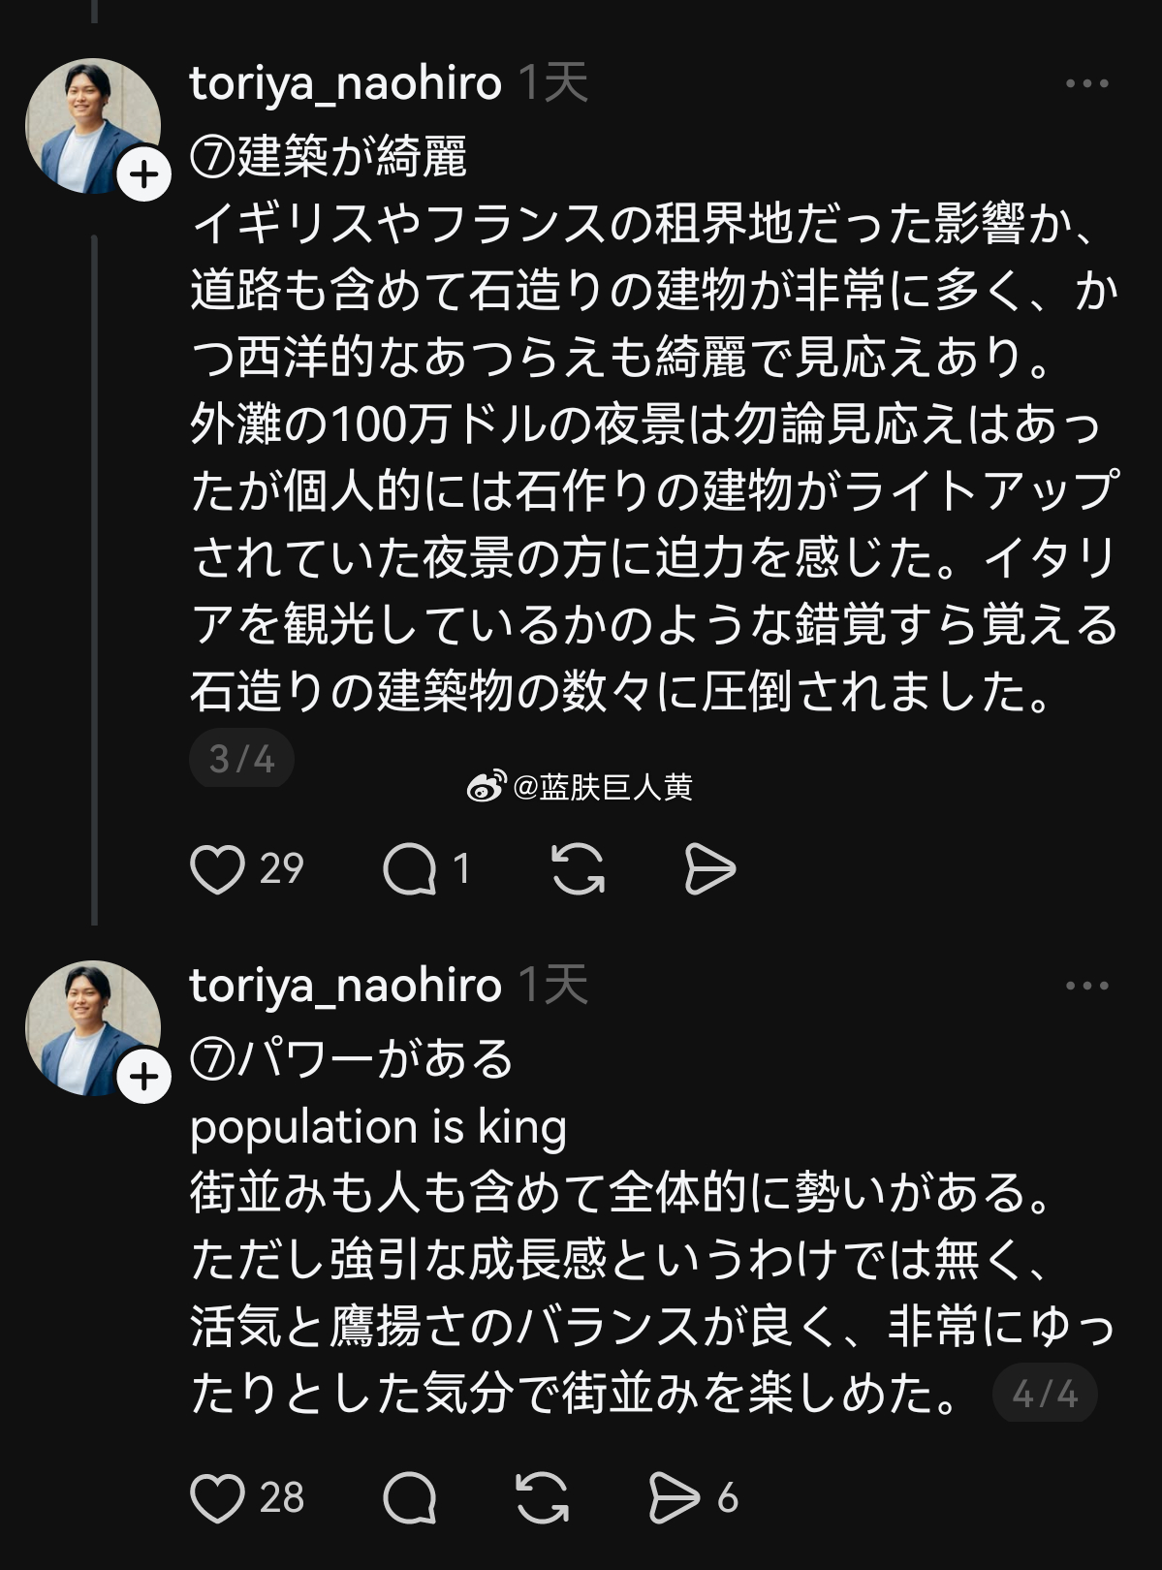Reply to the second post

pos(410,1498)
